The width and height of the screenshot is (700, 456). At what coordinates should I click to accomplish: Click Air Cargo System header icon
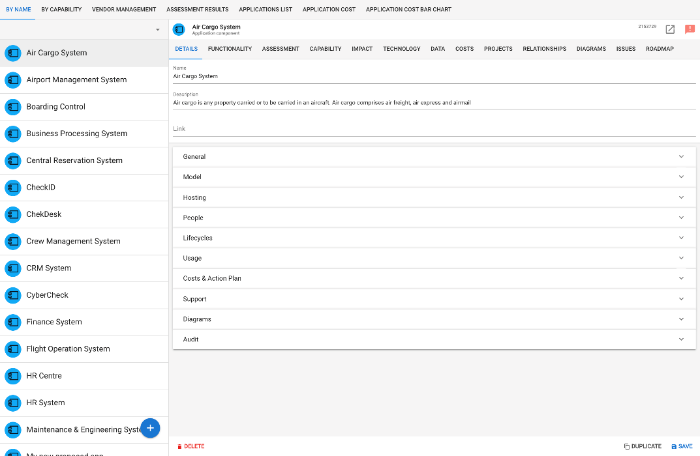point(179,29)
